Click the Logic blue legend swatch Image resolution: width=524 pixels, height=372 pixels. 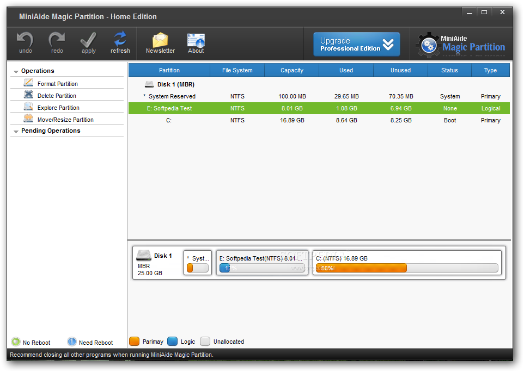pos(173,342)
